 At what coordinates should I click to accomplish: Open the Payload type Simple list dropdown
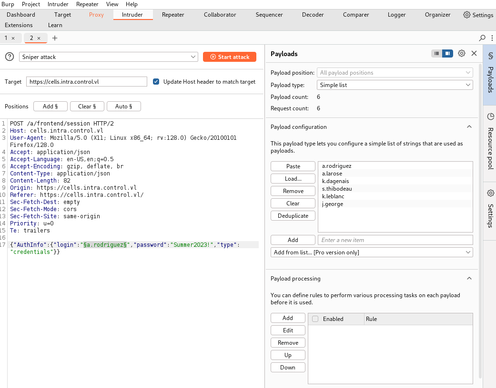(395, 85)
